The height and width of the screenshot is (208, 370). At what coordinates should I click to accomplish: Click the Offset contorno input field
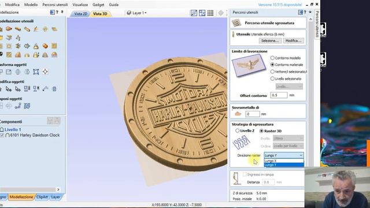(279, 95)
